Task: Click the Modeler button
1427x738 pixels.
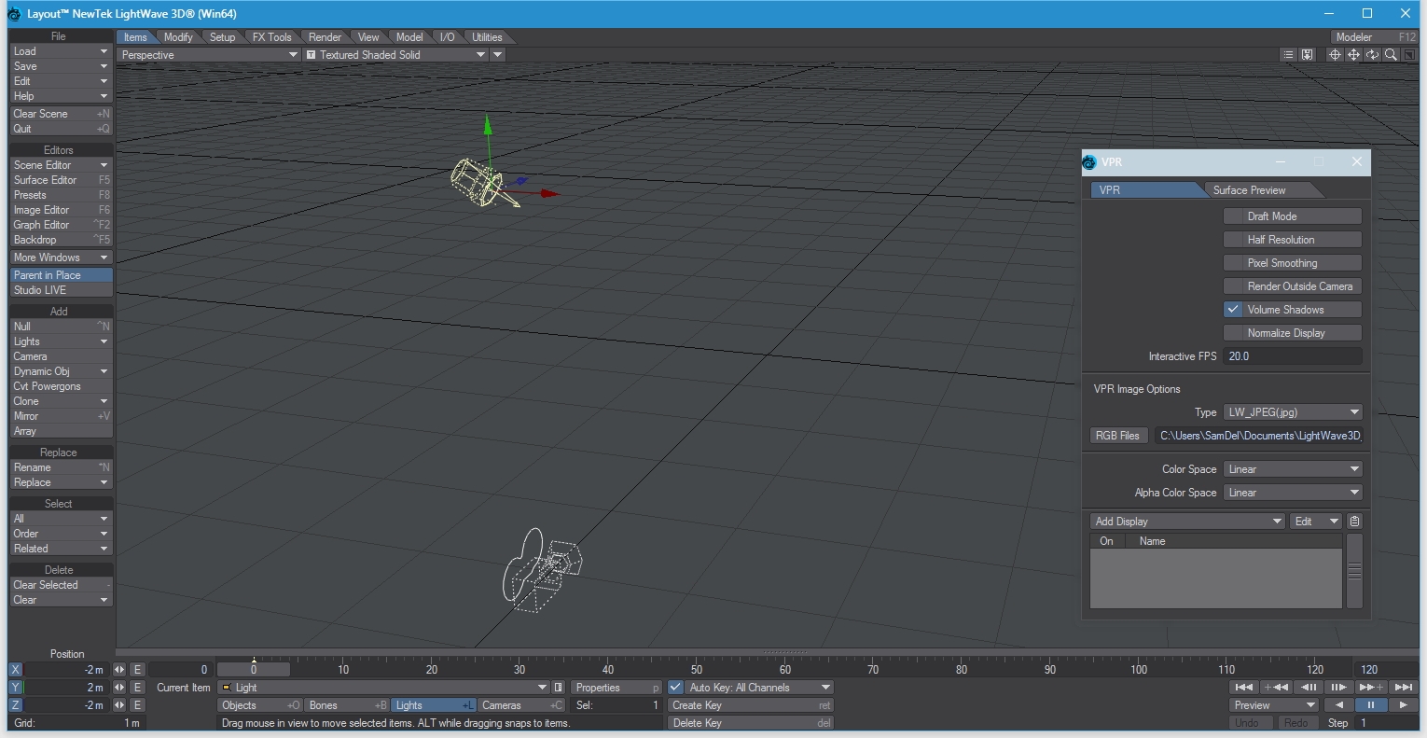Action: point(1374,37)
